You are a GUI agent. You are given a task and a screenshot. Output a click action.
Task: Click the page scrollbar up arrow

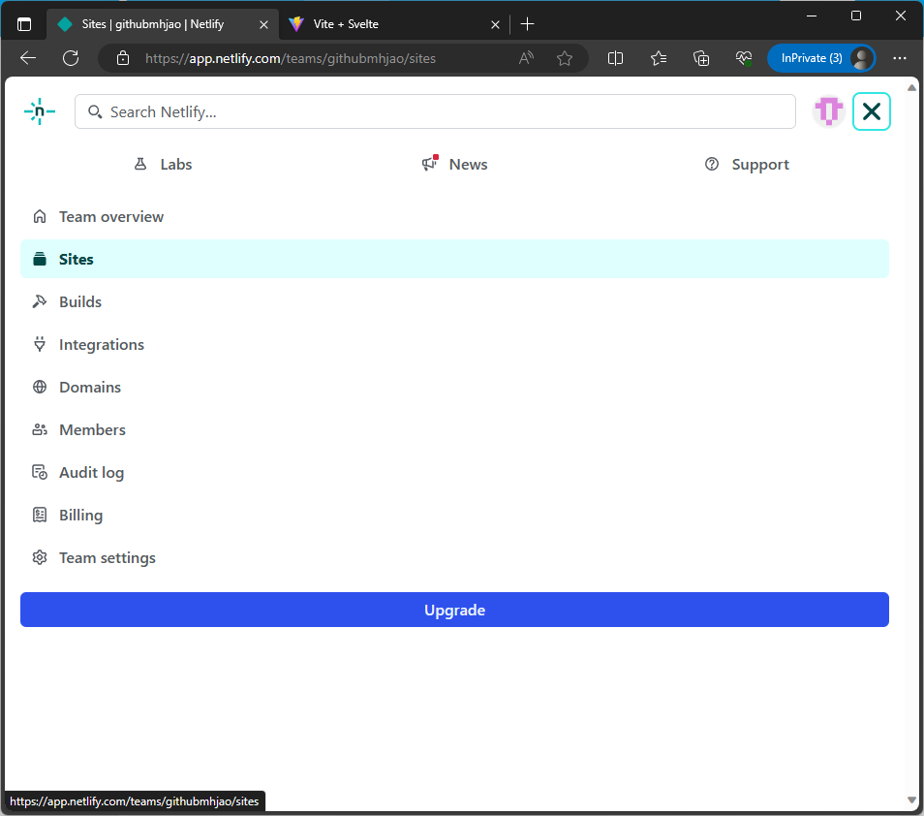pos(911,88)
